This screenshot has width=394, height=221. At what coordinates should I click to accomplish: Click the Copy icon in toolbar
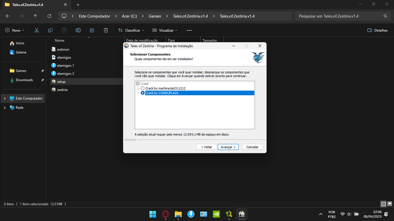pos(50,30)
